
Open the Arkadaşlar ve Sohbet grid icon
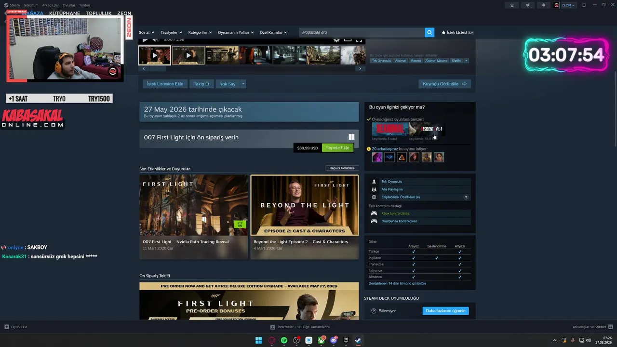[610, 327]
